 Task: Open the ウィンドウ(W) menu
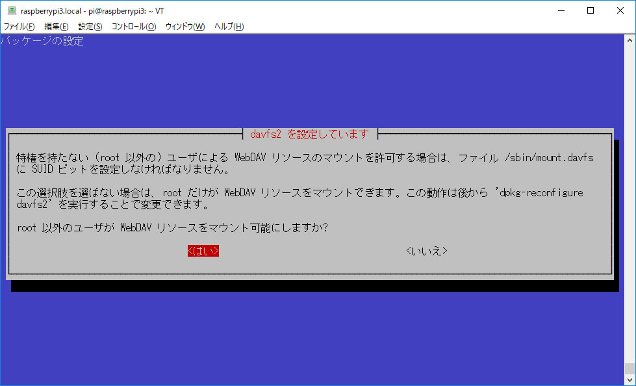coord(185,27)
